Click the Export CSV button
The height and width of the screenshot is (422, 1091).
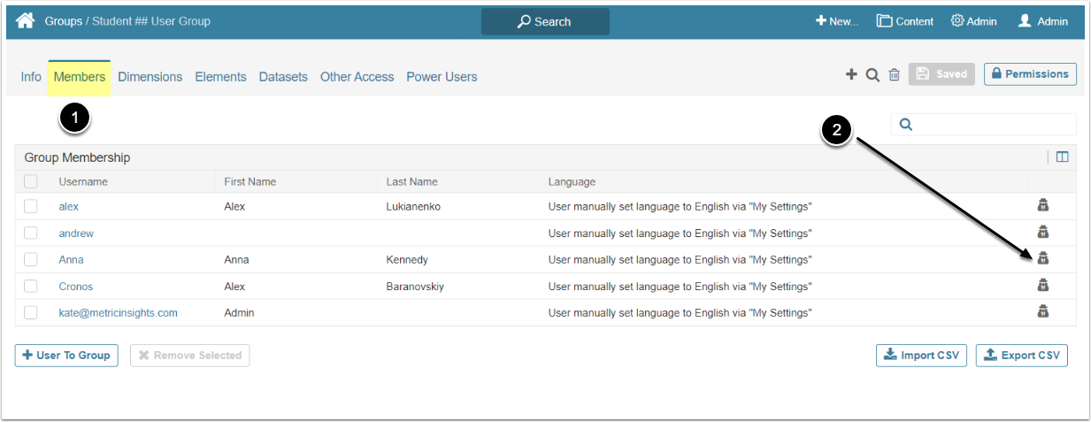[x=1022, y=355]
